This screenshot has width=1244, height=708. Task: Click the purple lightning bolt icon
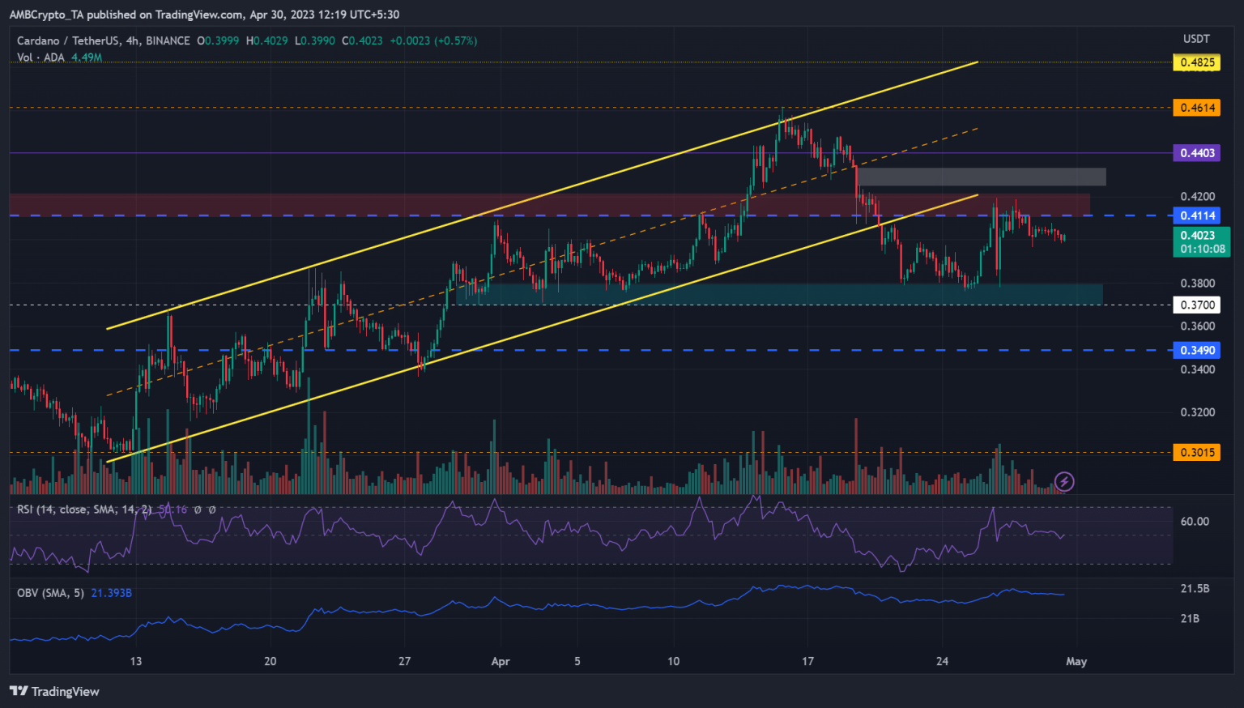click(x=1064, y=482)
